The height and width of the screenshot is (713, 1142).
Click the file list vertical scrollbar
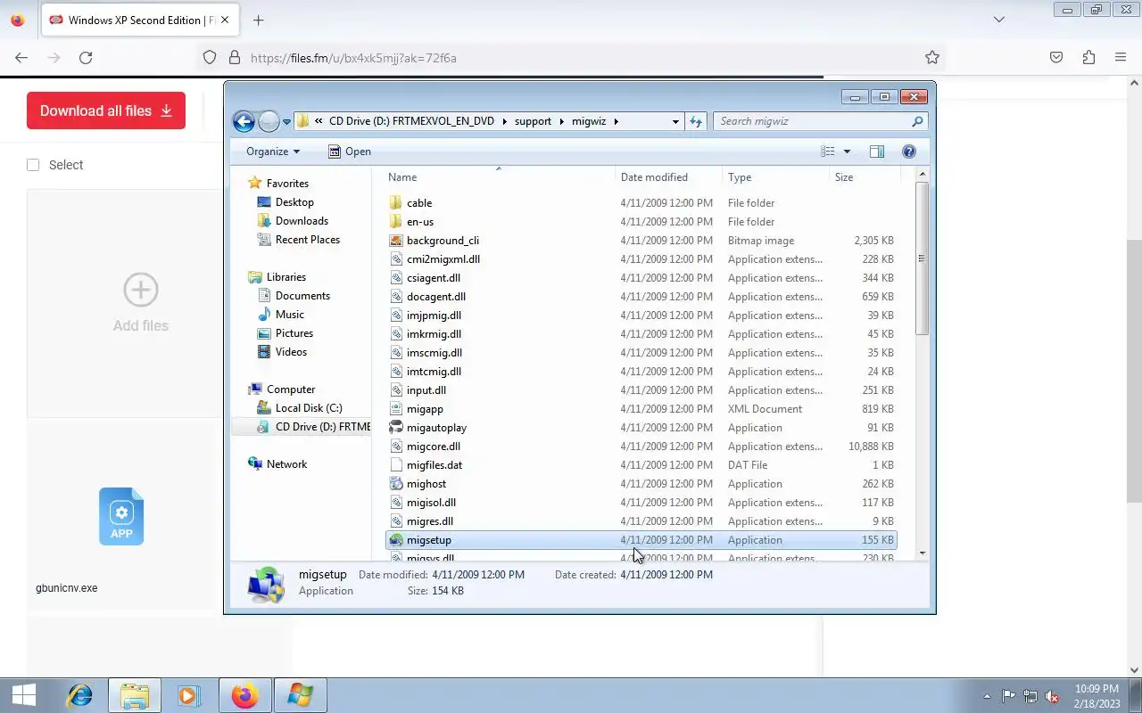click(922, 258)
